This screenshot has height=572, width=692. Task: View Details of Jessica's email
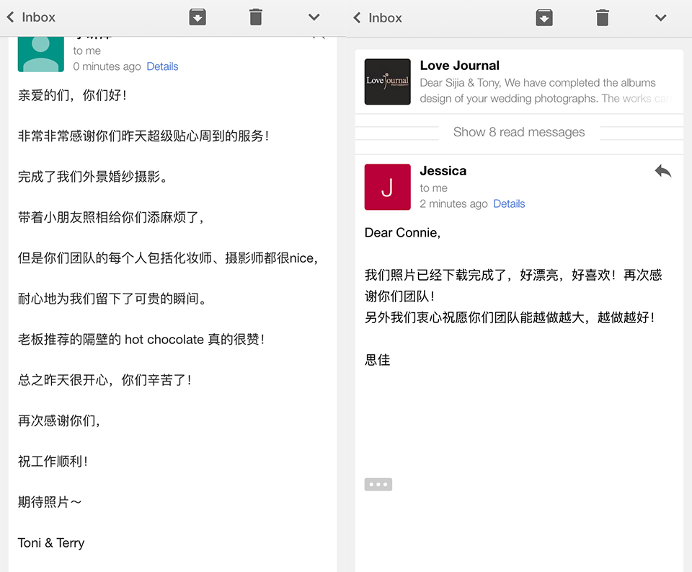point(509,203)
